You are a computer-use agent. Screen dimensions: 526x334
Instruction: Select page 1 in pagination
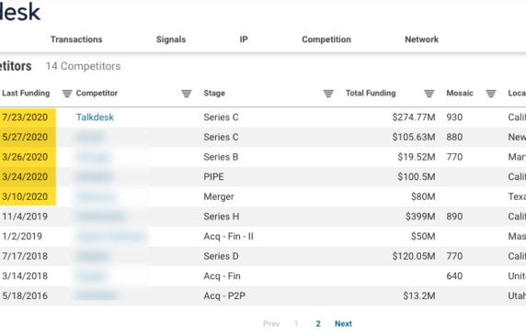pos(296,324)
